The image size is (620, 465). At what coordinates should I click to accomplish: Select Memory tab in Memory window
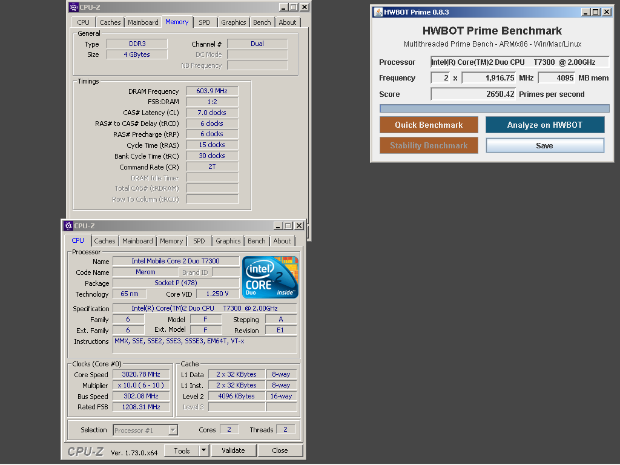click(177, 22)
